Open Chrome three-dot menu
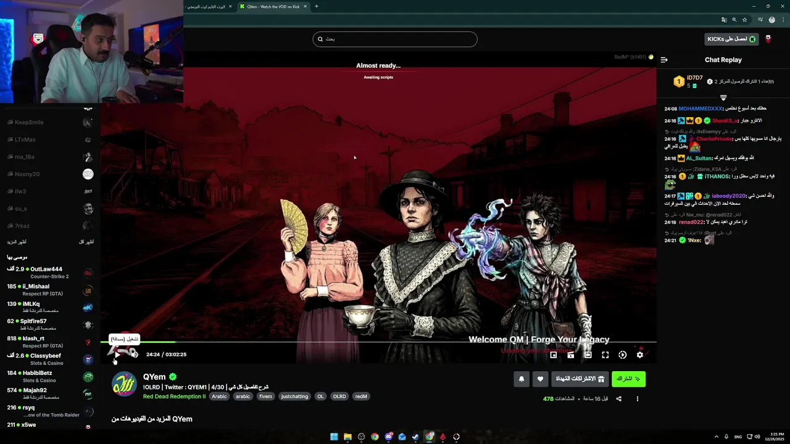790x444 pixels. 782,20
